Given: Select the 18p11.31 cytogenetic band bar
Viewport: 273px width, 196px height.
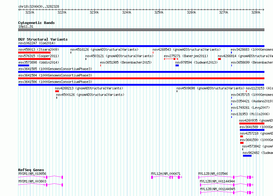Looking at the screenshot, I should (141, 30).
